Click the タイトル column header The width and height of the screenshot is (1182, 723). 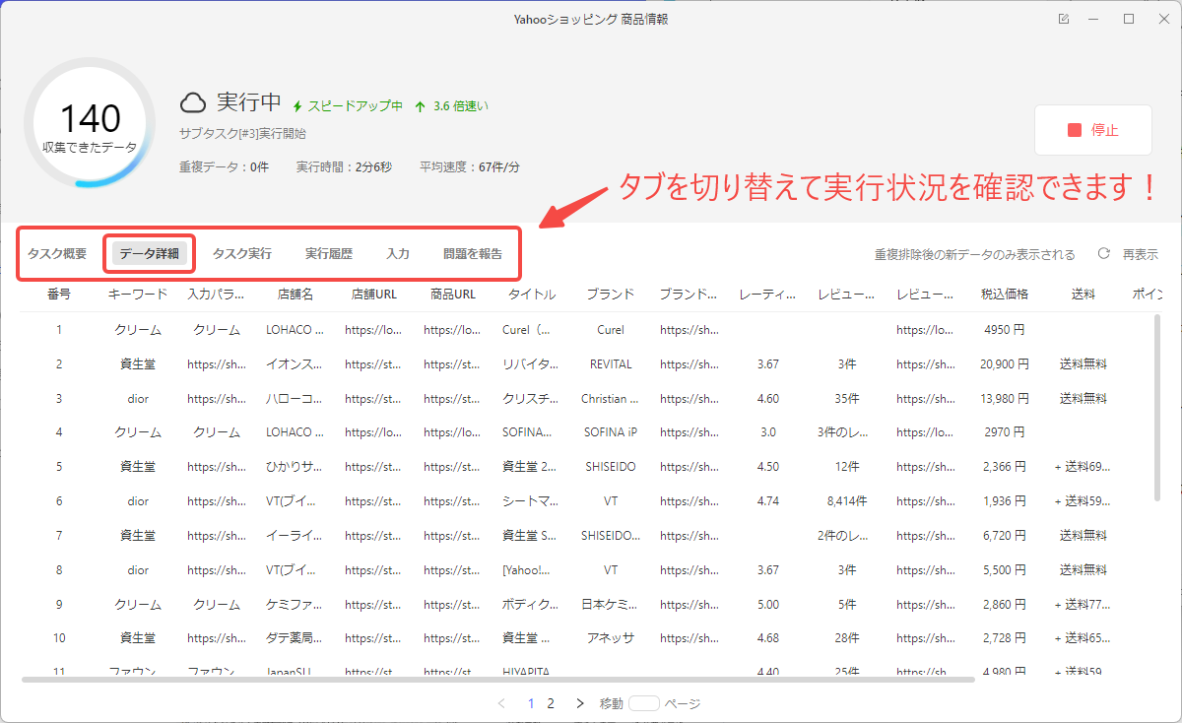(x=532, y=294)
